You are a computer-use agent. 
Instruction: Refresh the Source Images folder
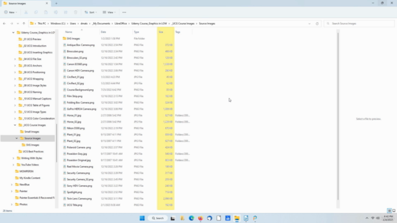click(x=317, y=24)
